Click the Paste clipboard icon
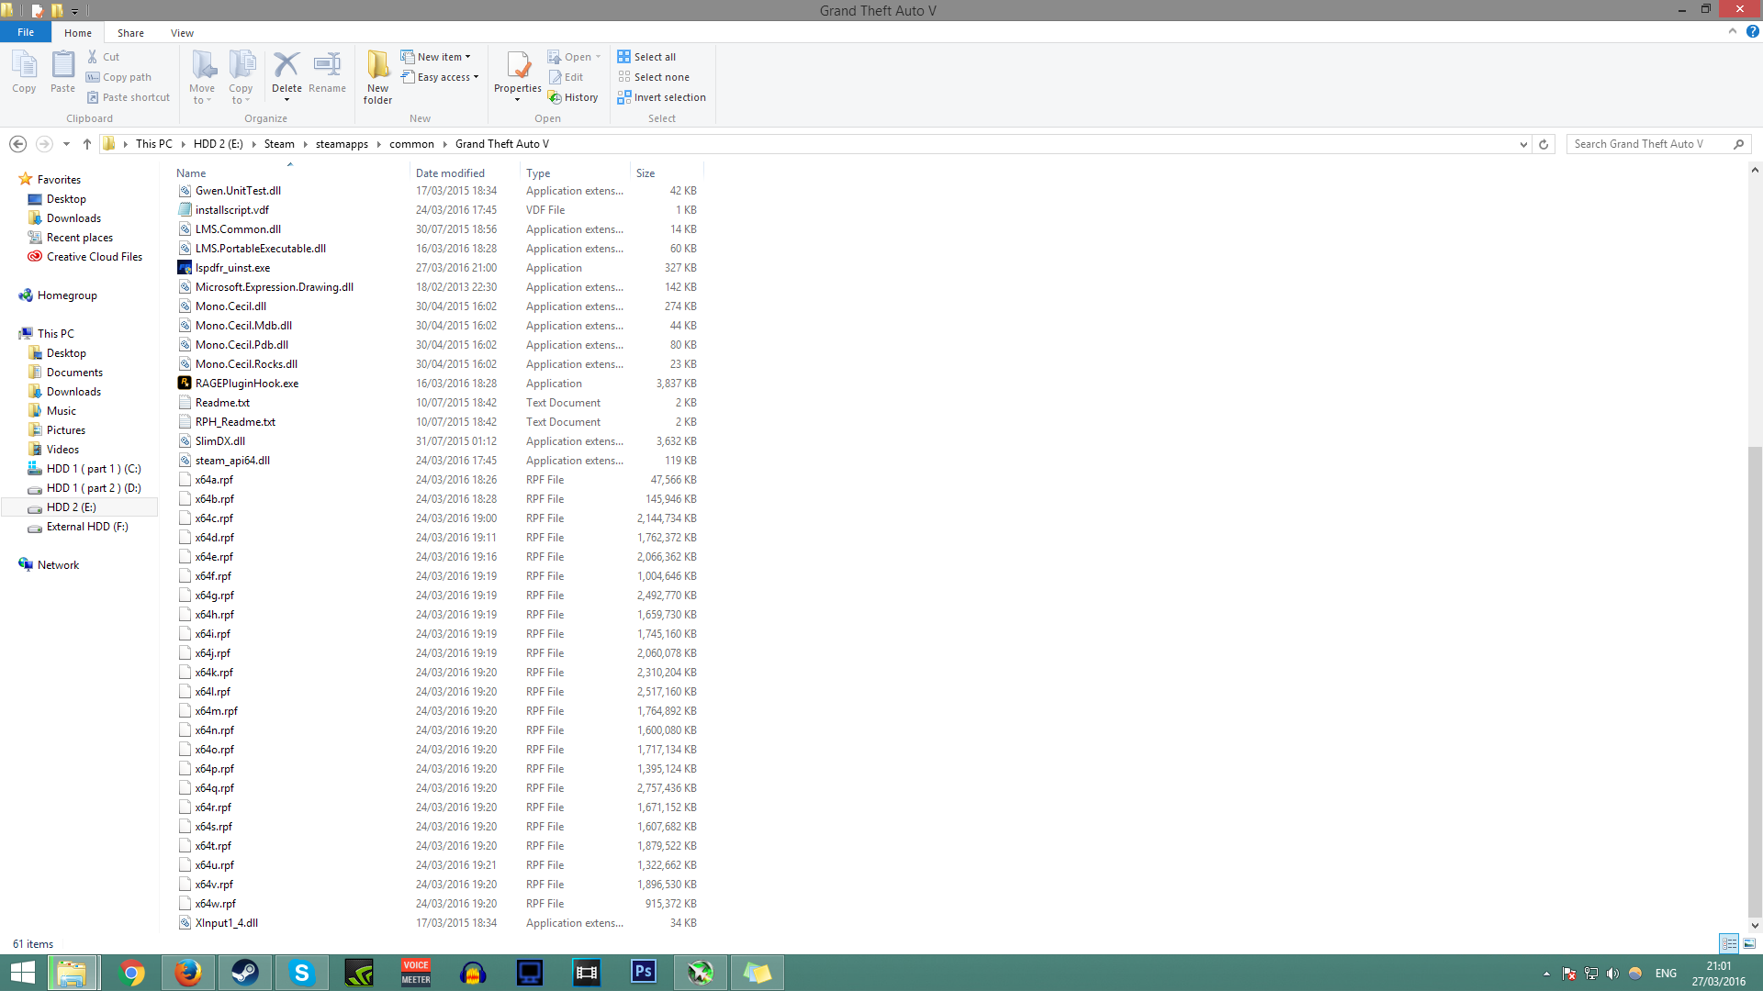The image size is (1763, 991). click(x=62, y=66)
